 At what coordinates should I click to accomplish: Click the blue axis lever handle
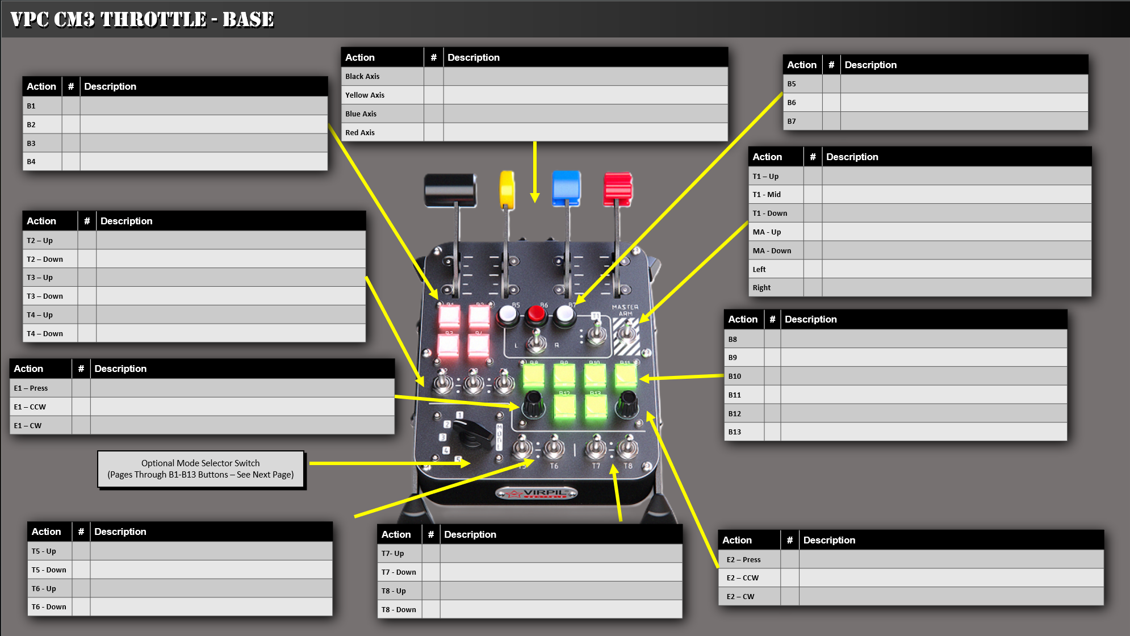coord(566,188)
